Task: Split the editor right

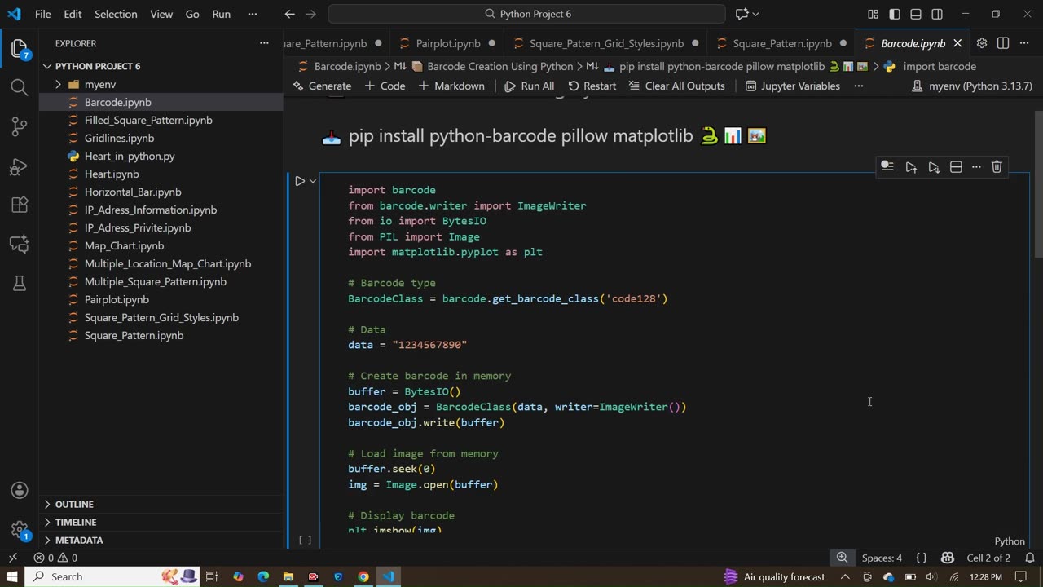Action: pos(1003,43)
